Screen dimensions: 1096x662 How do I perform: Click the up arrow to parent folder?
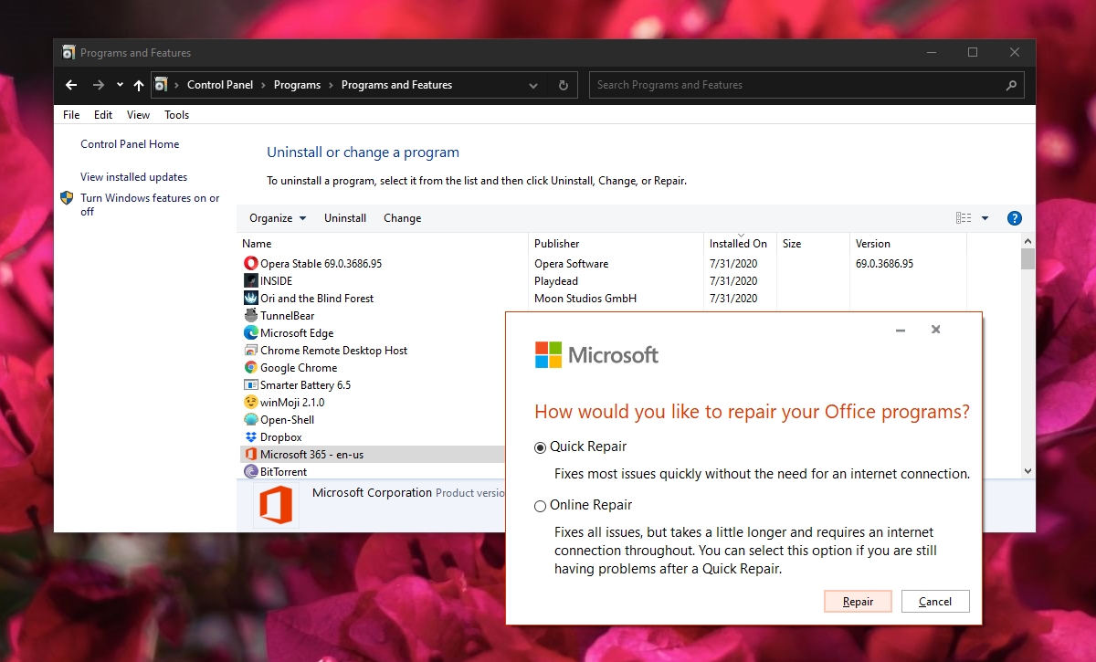139,85
